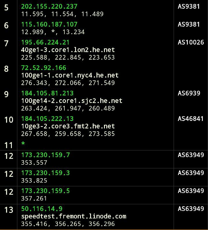This screenshot has height=230, width=208.
Task: Click hostname 100ge1-1.core1.nyc4.he.net
Action: (x=70, y=76)
